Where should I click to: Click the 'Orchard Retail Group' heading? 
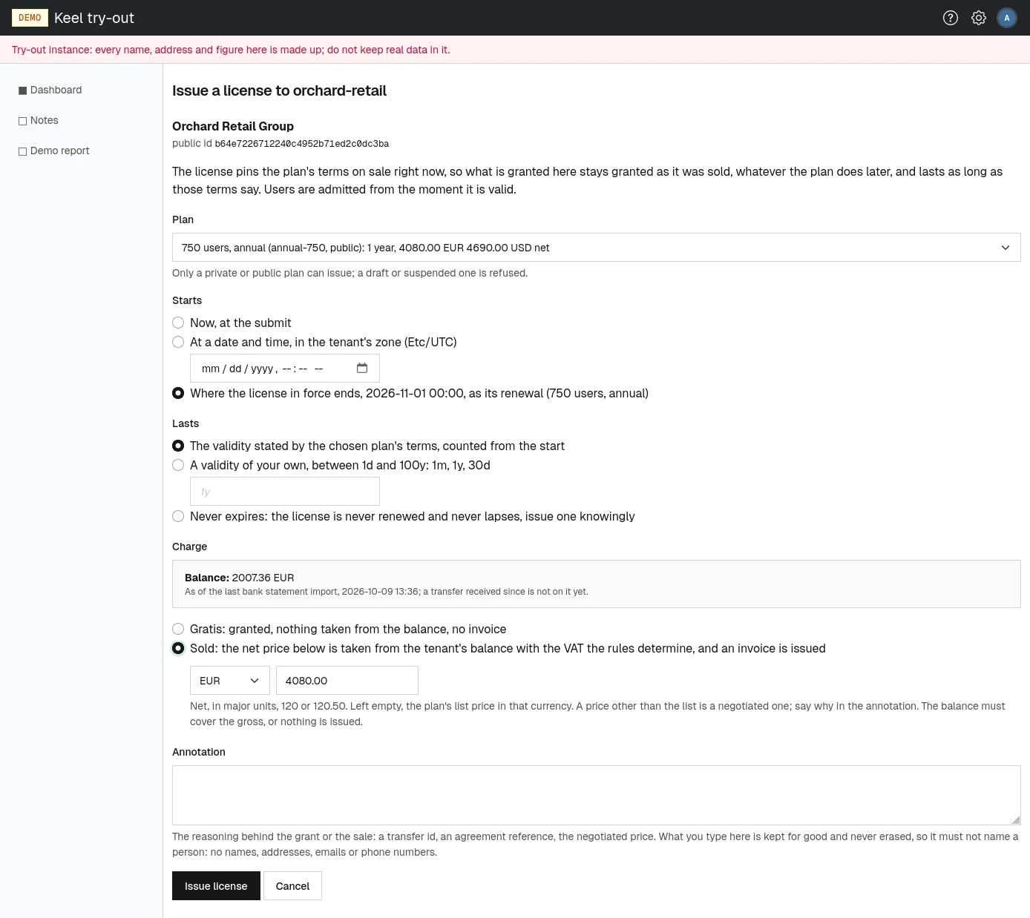pyautogui.click(x=233, y=126)
